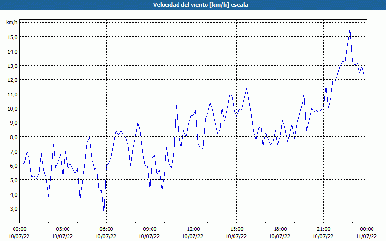
Task: Click the 10,0 y-axis label
Action: [x=13, y=108]
